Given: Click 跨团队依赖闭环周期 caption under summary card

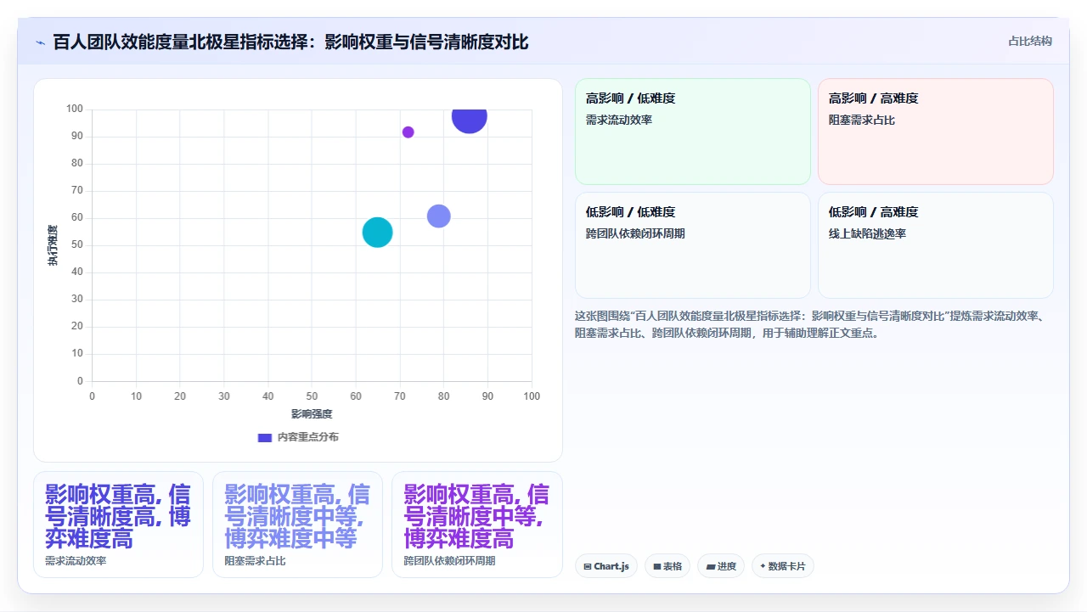Looking at the screenshot, I should [x=449, y=561].
